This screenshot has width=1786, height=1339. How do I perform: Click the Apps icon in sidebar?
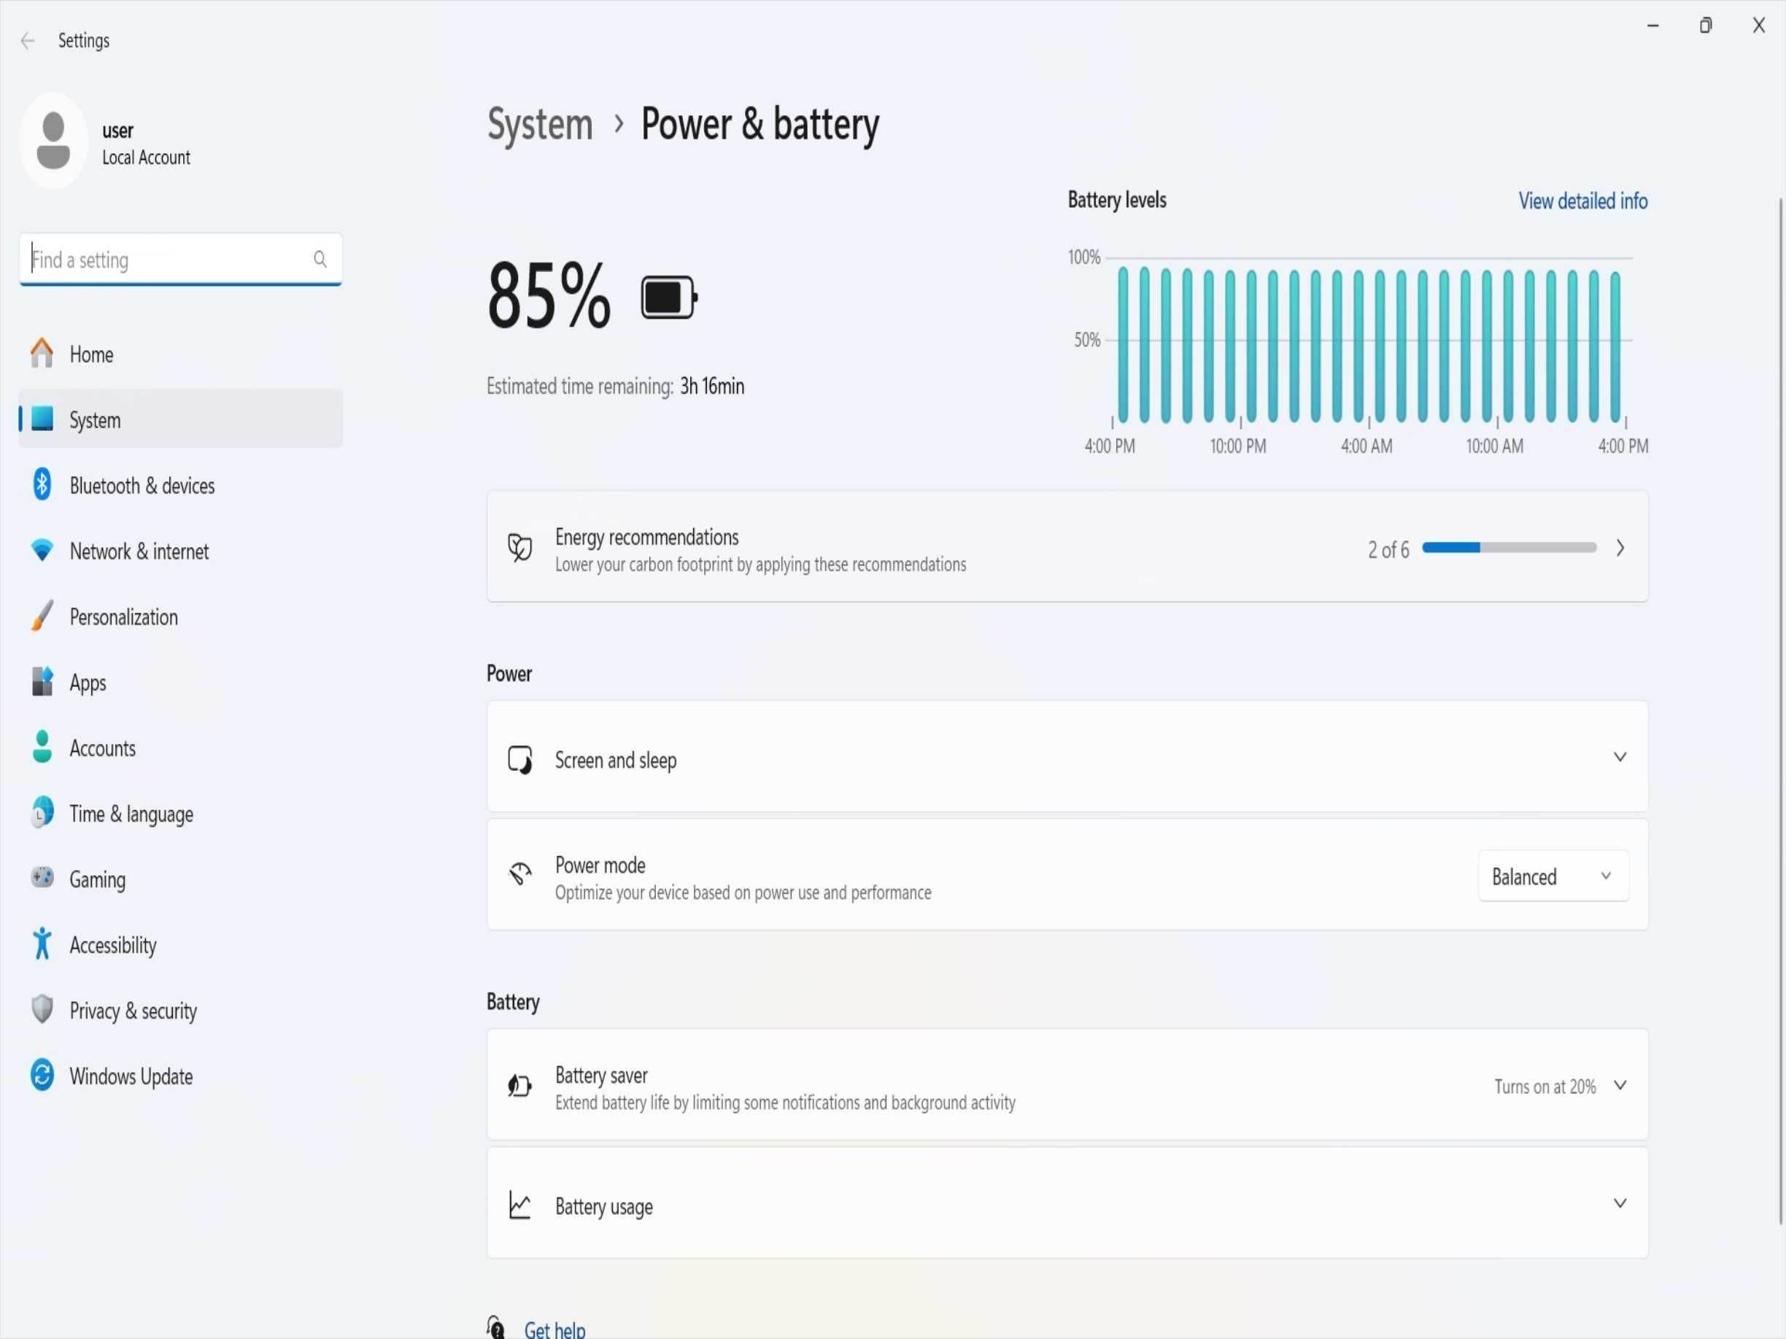click(42, 681)
